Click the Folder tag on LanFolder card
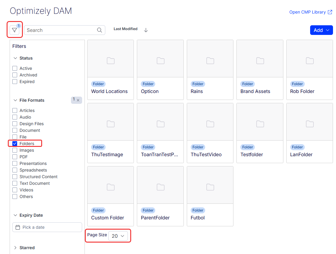The width and height of the screenshot is (336, 254). 297,147
